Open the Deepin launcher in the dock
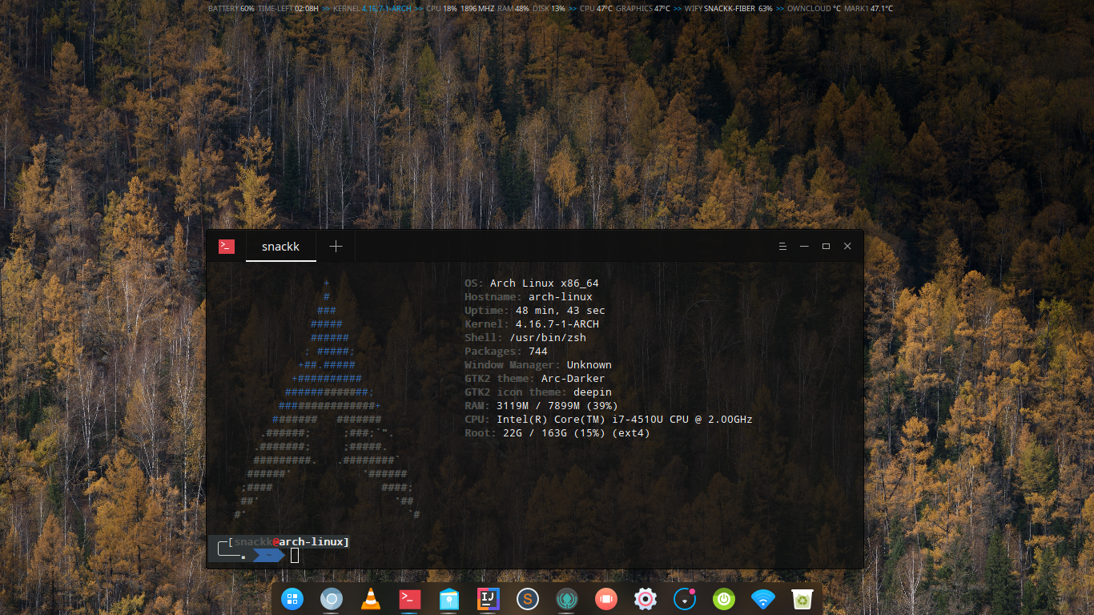 (x=292, y=598)
